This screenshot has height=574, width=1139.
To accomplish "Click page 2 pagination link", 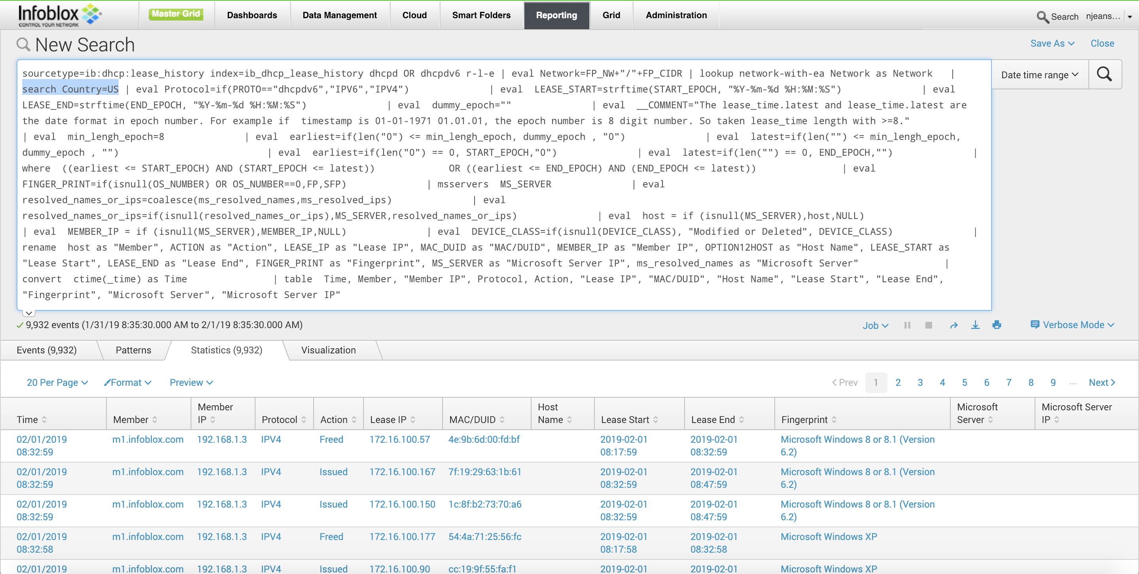I will click(x=897, y=381).
